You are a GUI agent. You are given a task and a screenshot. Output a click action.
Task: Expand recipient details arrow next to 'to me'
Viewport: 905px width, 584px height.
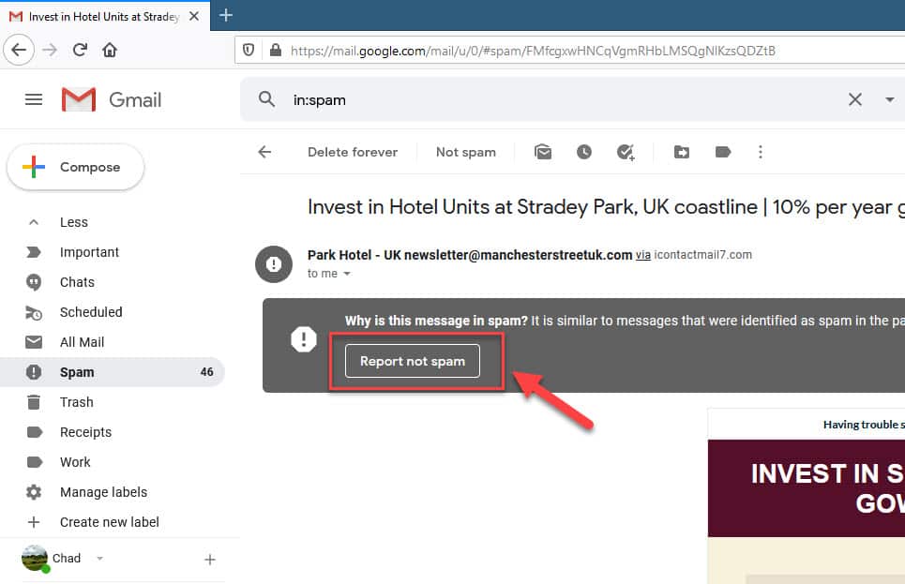347,274
